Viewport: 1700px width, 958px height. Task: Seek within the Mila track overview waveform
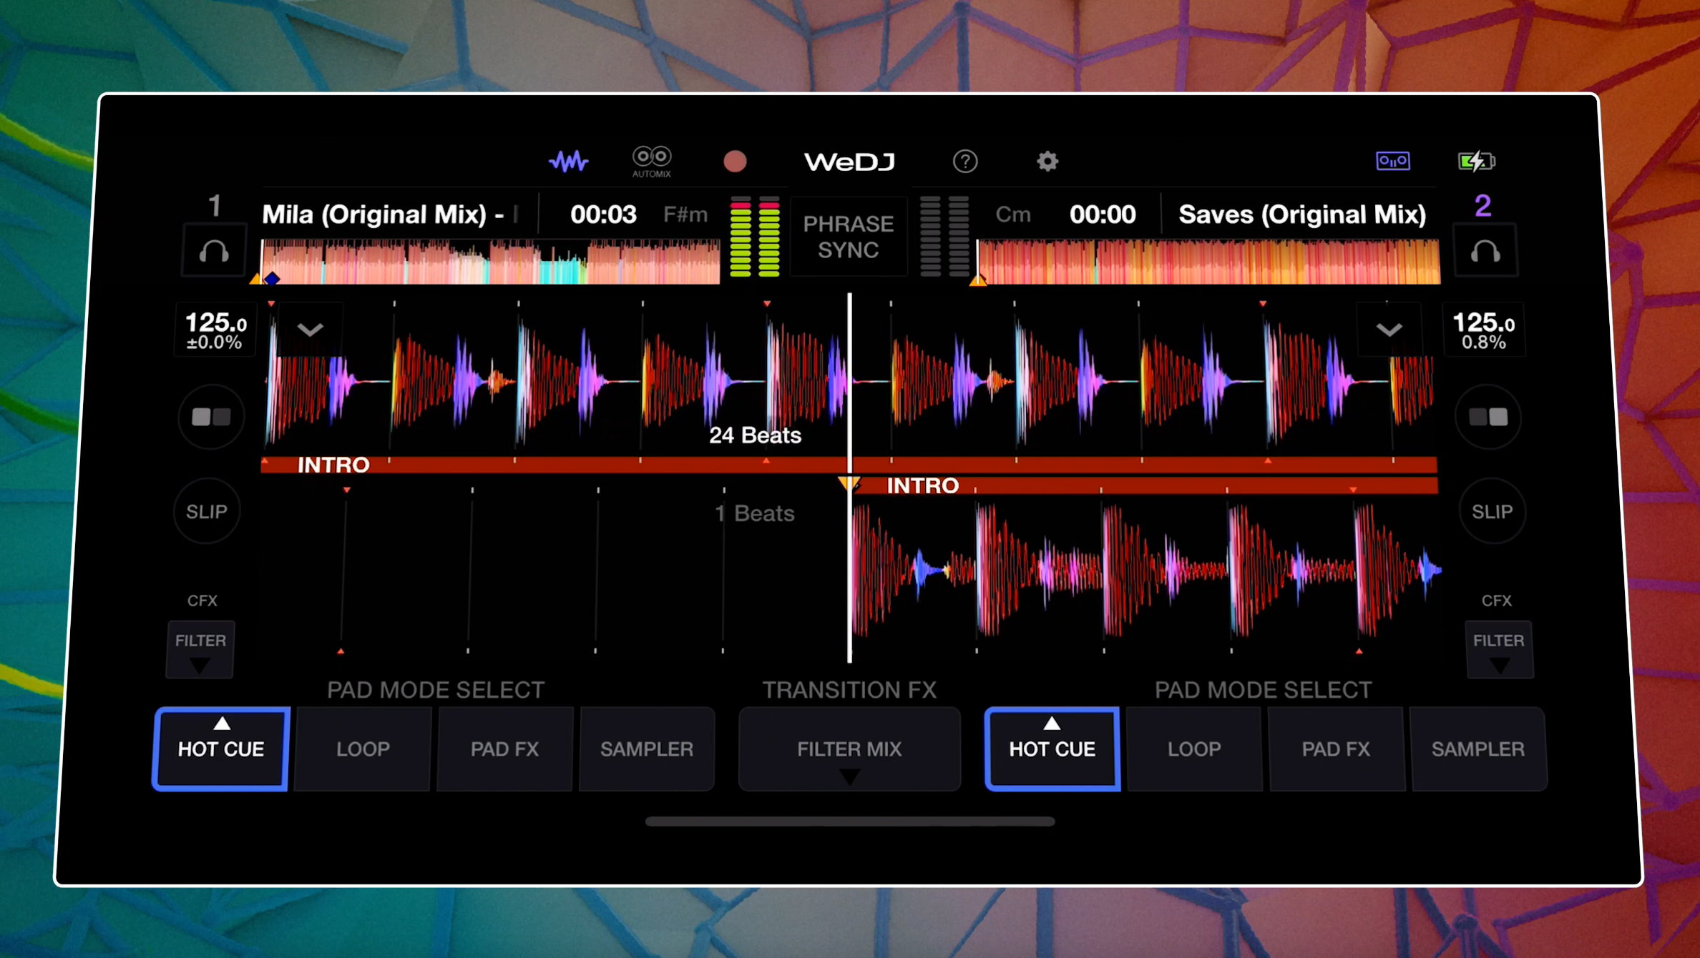click(x=491, y=262)
